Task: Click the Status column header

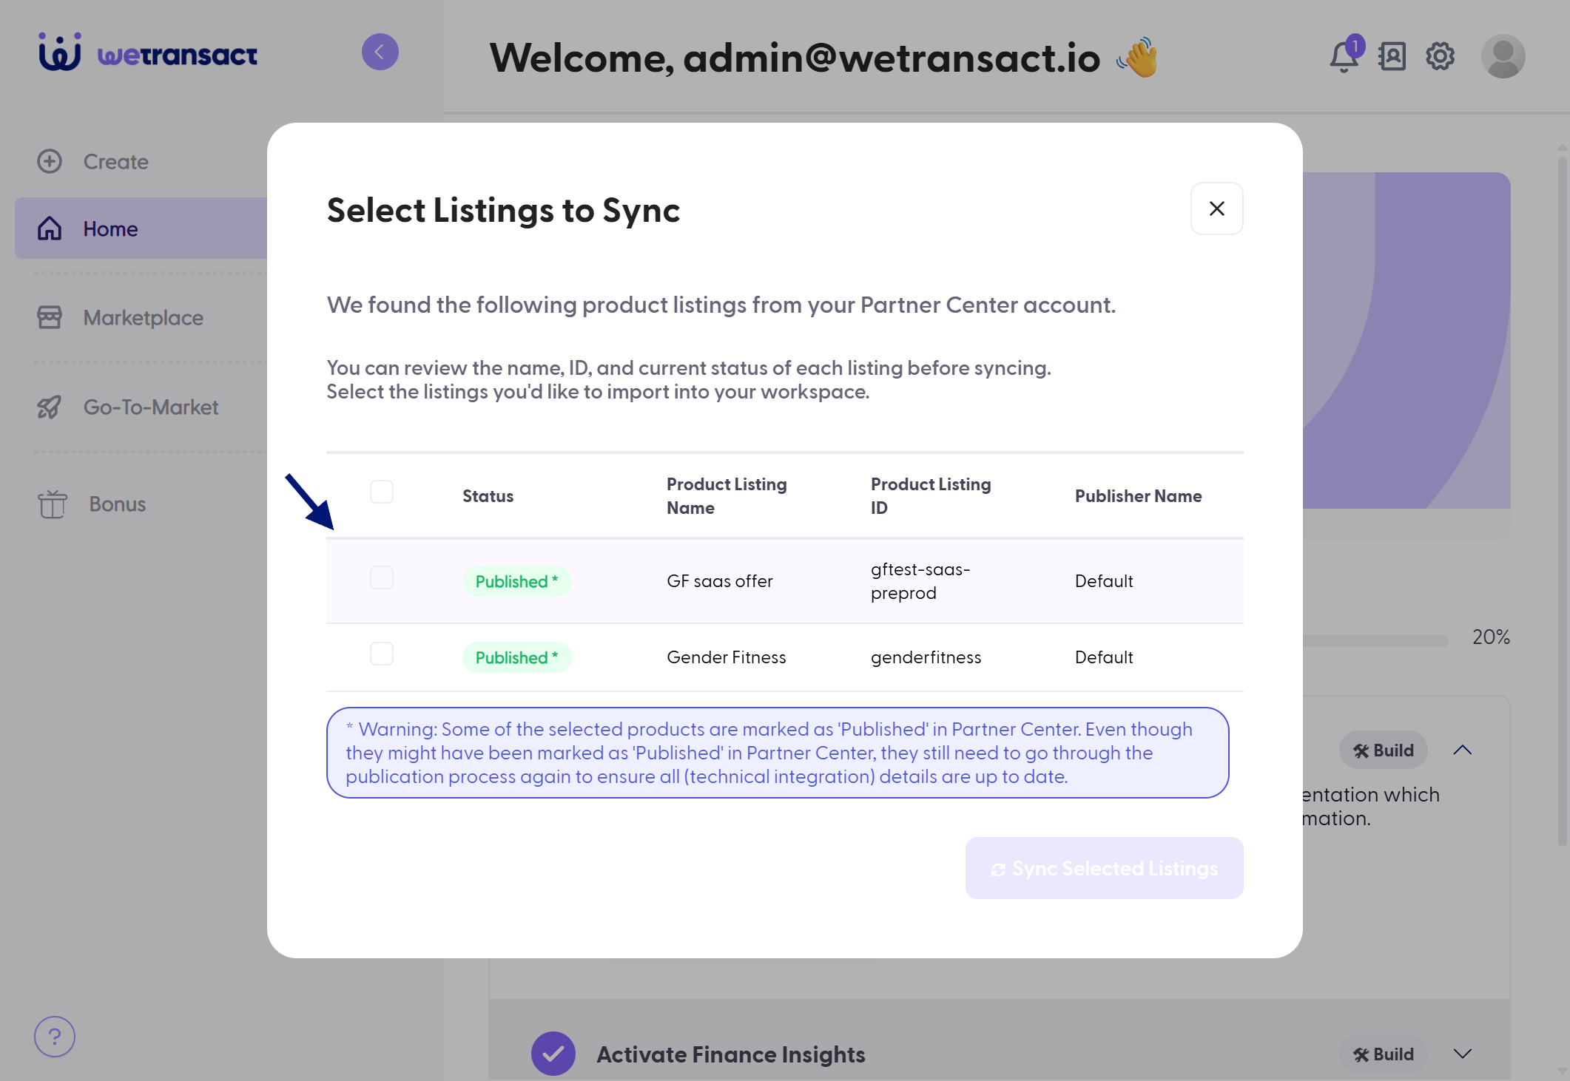Action: click(488, 496)
